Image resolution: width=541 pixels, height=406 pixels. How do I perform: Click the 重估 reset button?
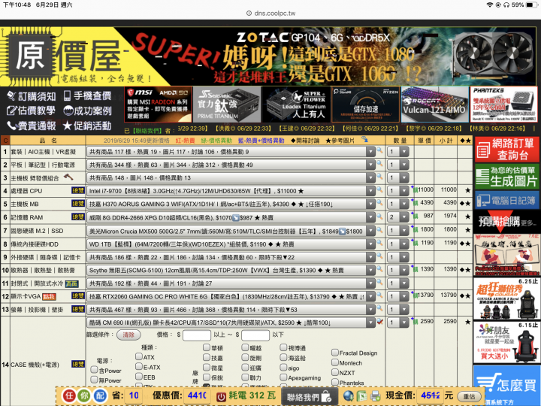coord(469,396)
